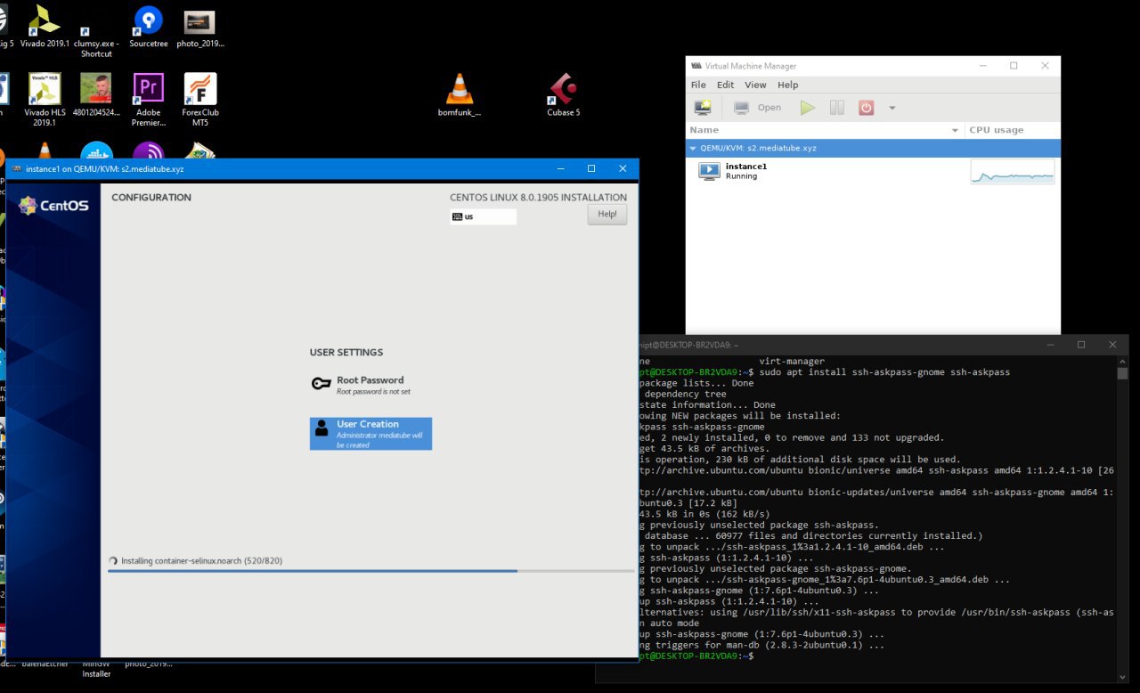The image size is (1140, 693).
Task: Click the CONFIGURATION heading text
Action: click(151, 198)
